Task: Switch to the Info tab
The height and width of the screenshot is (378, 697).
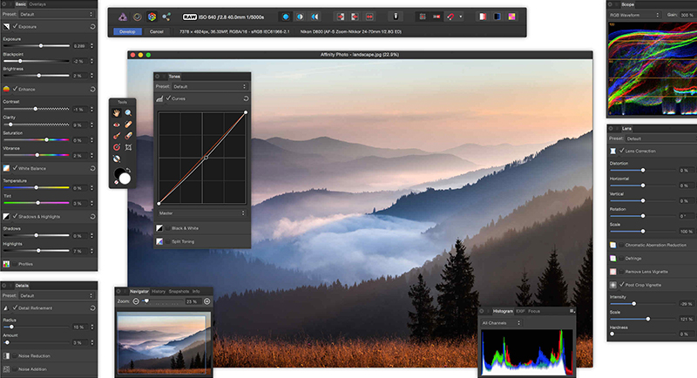Action: (196, 292)
